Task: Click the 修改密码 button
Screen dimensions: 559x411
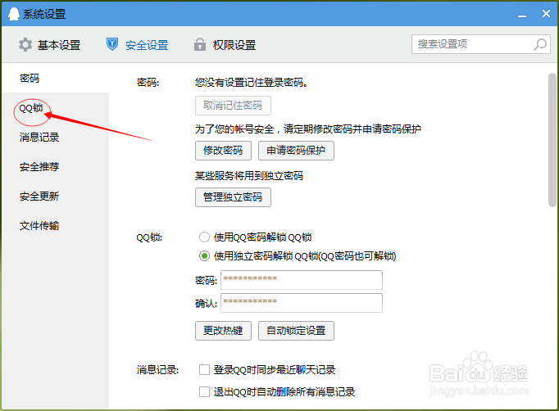Action: point(223,151)
